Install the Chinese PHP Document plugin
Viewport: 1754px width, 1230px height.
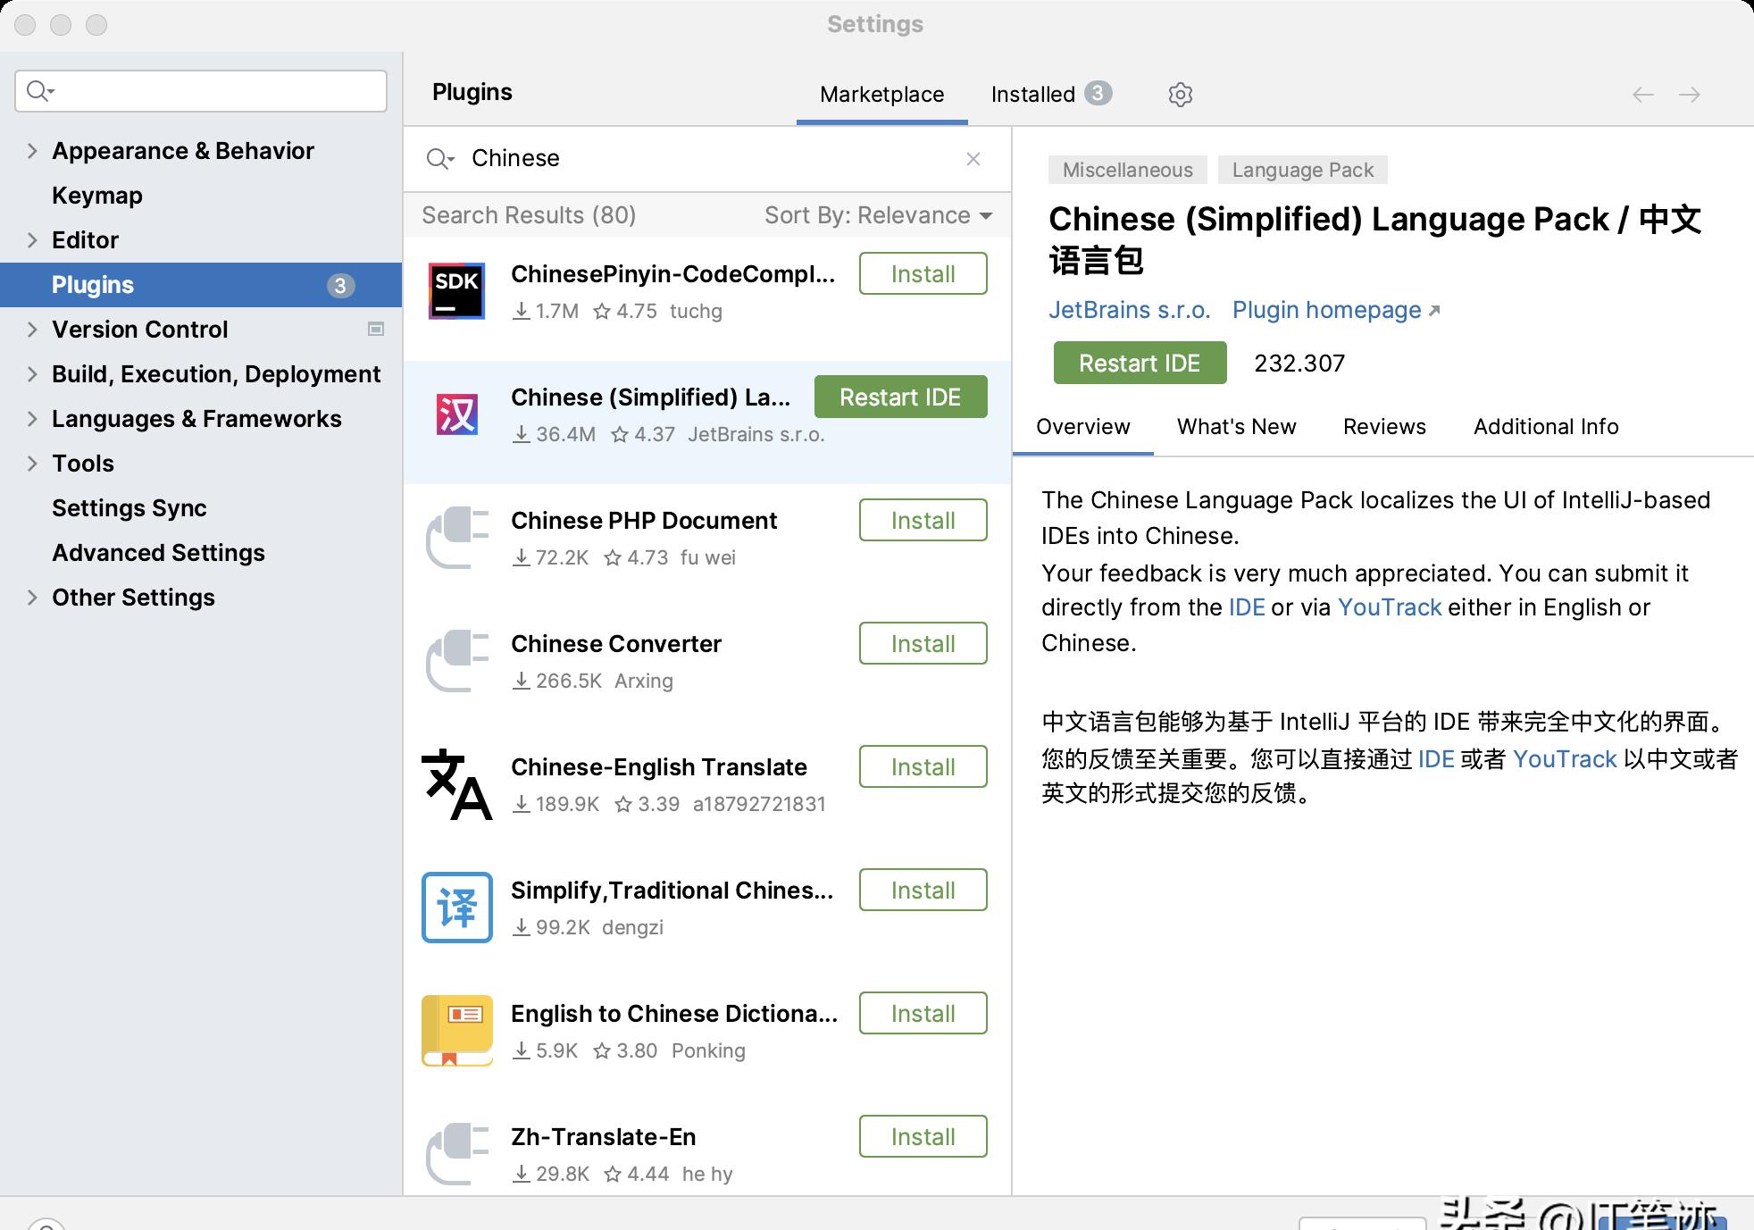pos(923,521)
